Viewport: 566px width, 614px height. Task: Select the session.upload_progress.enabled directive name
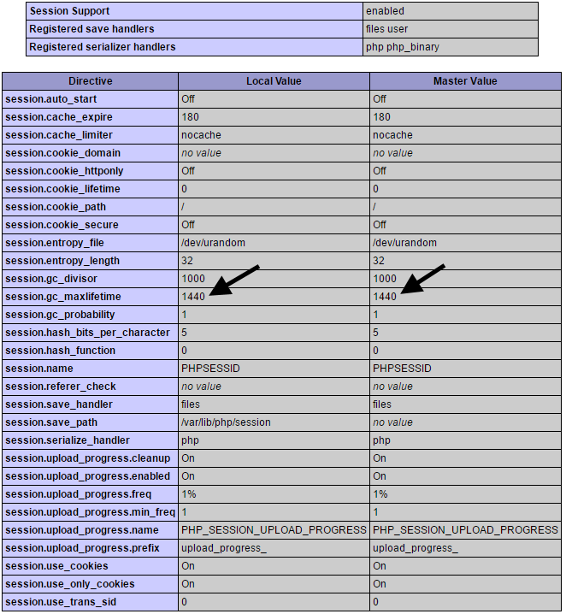click(x=88, y=476)
